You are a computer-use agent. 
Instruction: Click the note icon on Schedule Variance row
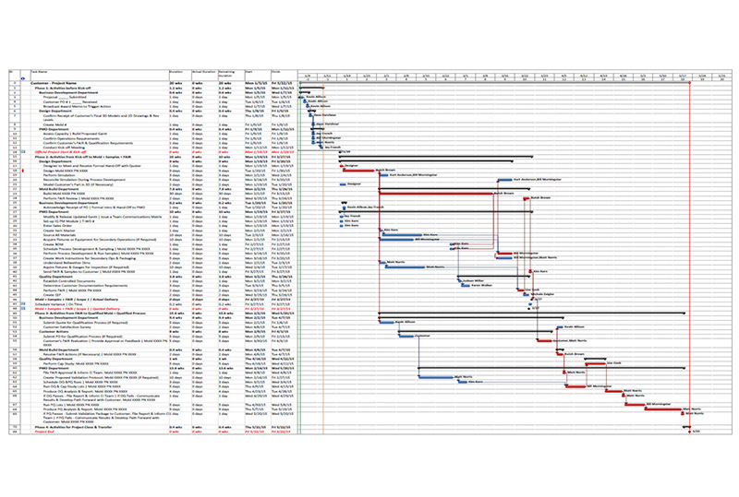click(22, 302)
